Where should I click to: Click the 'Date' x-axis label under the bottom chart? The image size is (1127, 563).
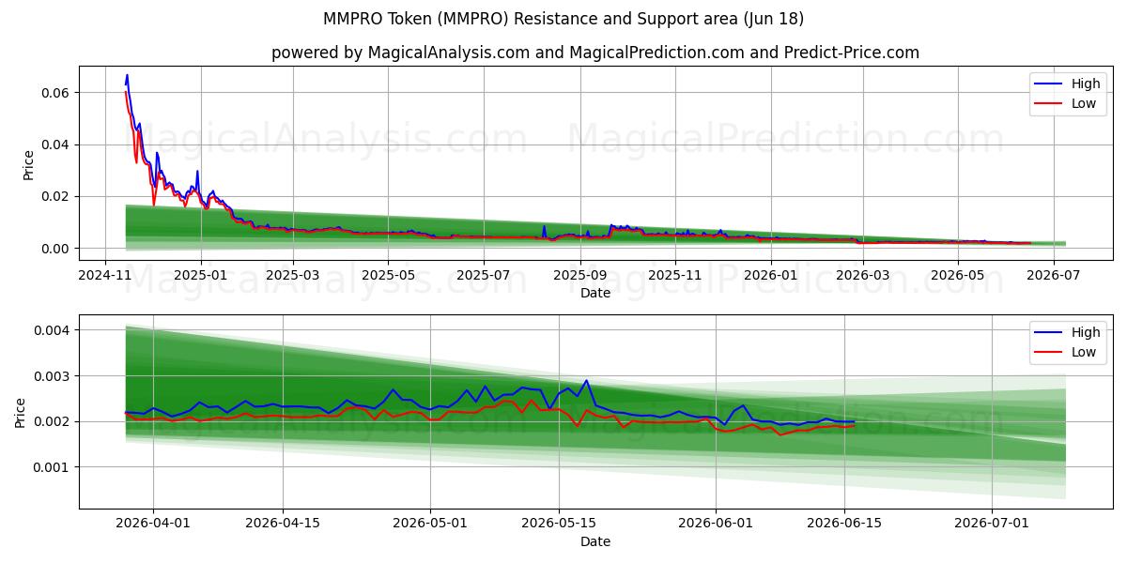pyautogui.click(x=595, y=541)
